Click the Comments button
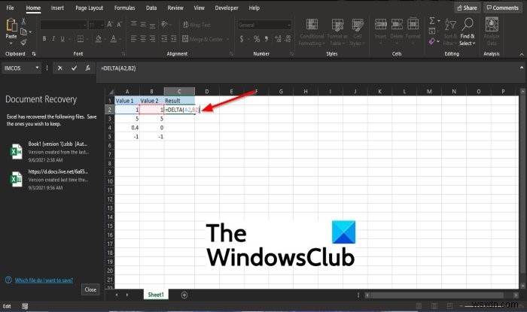This screenshot has height=312, width=527. point(503,8)
